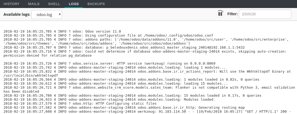Focus the Filter input showing ERROR placeholder
The width and height of the screenshot is (297, 114).
(265, 14)
